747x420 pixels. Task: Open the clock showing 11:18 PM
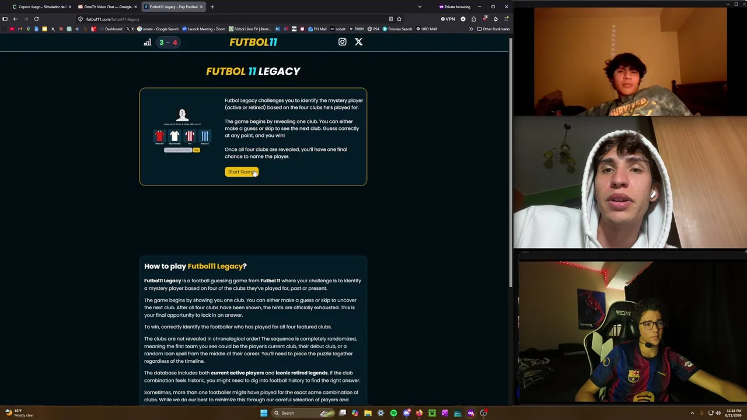(x=734, y=413)
